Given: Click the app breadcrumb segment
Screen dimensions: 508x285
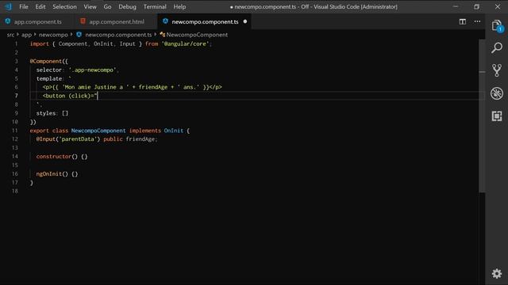Looking at the screenshot, I should pyautogui.click(x=26, y=35).
